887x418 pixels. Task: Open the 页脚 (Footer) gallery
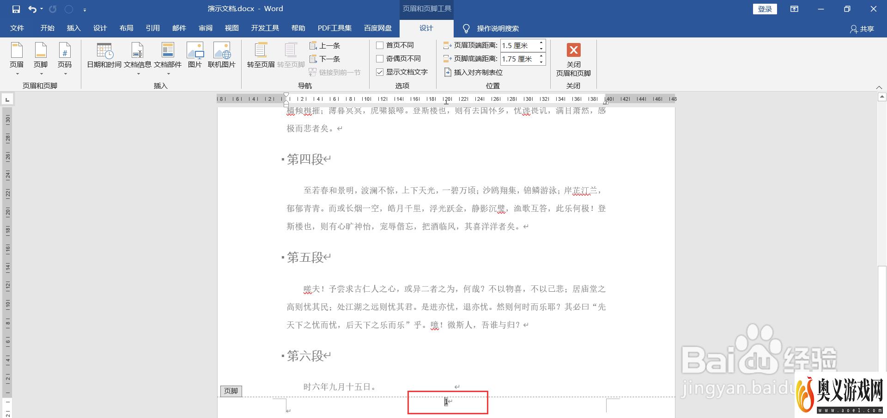tap(41, 59)
